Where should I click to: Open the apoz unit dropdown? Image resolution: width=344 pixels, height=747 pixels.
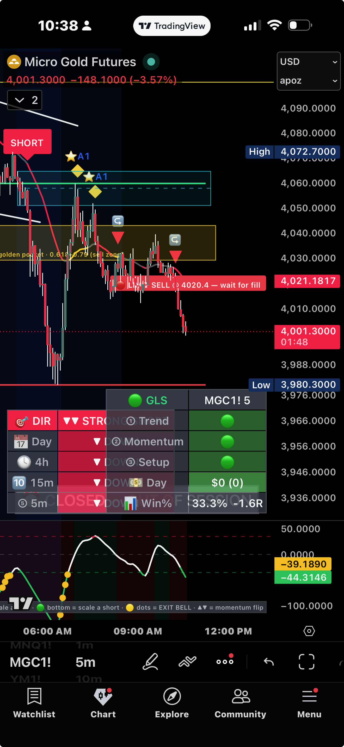coord(309,81)
